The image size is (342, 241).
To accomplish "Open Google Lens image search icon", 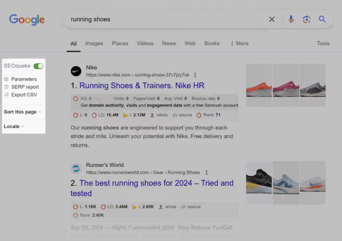I will point(307,20).
